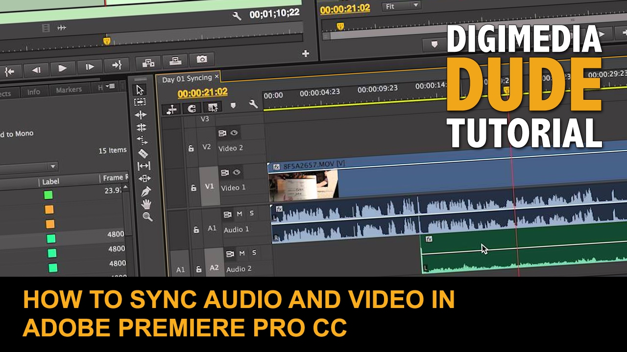Click the A1 source patch indicator
Screen dimensions: 627x352
tap(180, 269)
